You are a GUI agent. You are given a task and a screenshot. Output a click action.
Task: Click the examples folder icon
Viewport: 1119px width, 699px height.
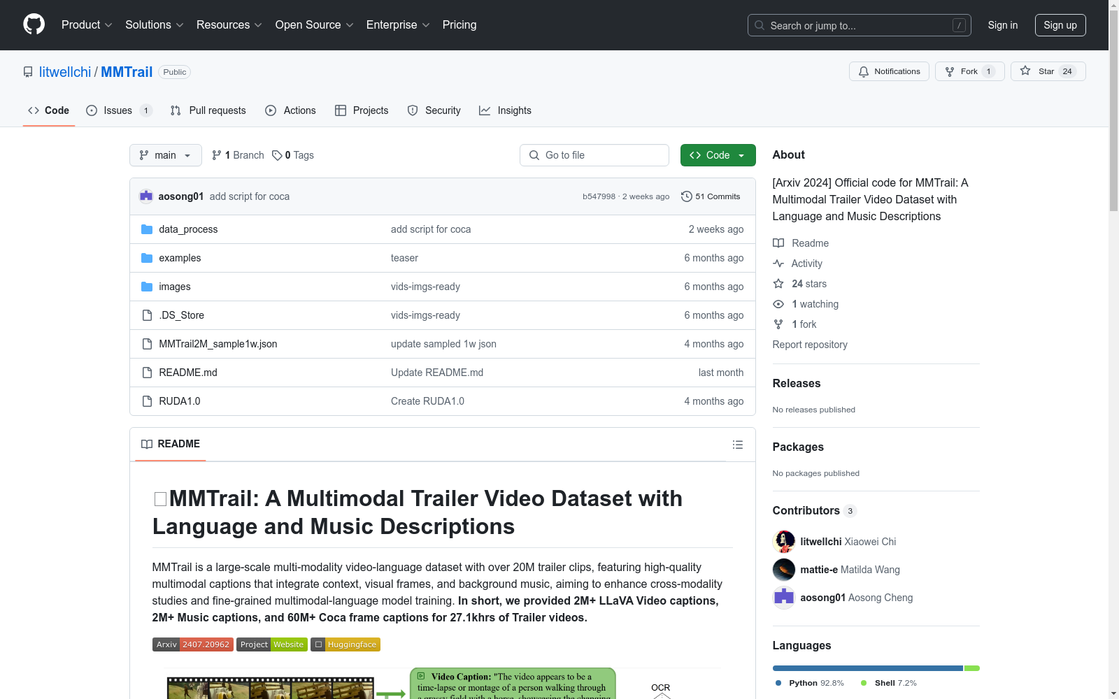tap(147, 258)
